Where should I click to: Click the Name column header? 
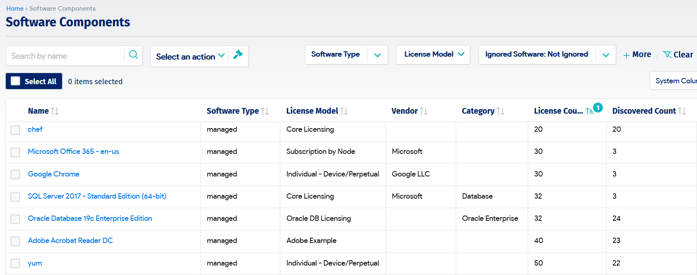pyautogui.click(x=38, y=111)
